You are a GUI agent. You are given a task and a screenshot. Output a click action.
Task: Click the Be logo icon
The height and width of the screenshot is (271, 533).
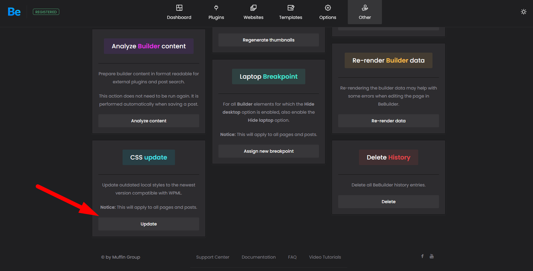point(14,12)
